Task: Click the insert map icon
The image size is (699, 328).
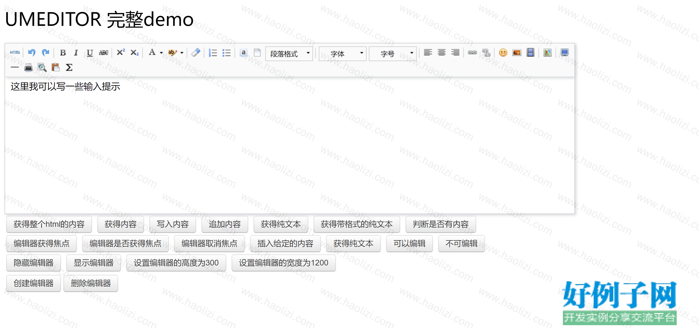Action: 548,53
